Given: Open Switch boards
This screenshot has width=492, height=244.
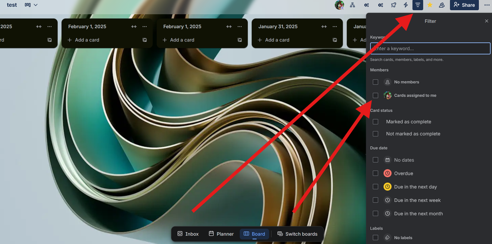Looking at the screenshot, I should pos(297,234).
